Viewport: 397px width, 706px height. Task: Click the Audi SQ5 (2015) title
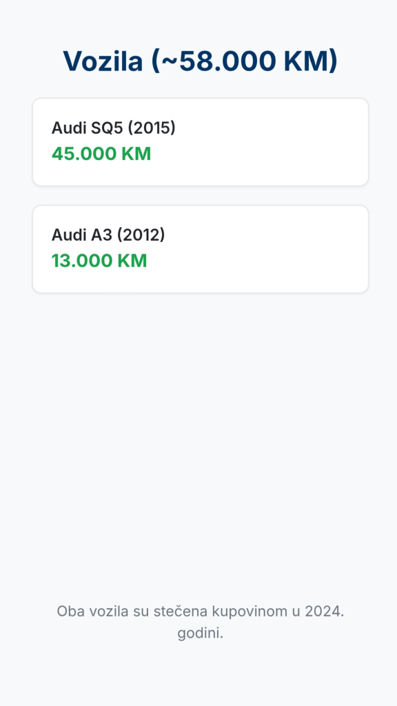tap(114, 128)
